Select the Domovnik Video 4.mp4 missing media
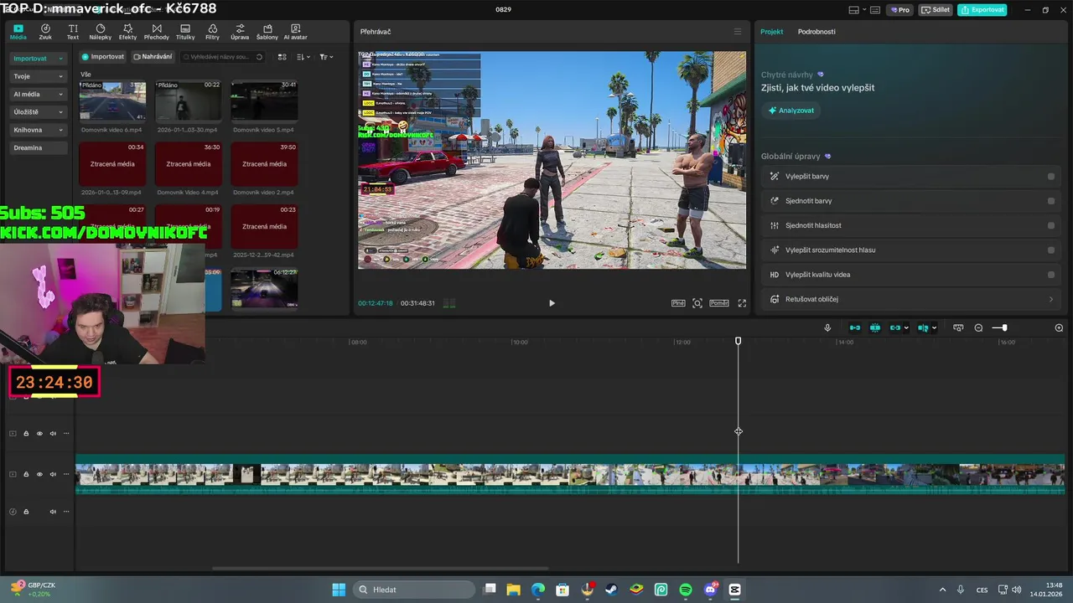 188,164
